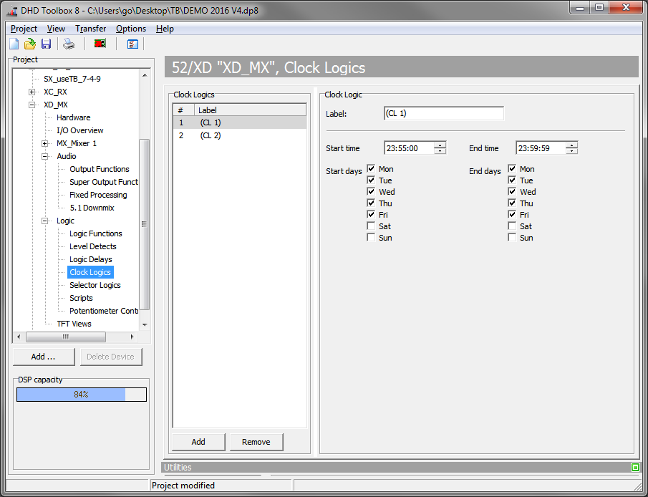The width and height of the screenshot is (648, 497).
Task: Click the Remove button
Action: [x=256, y=442]
